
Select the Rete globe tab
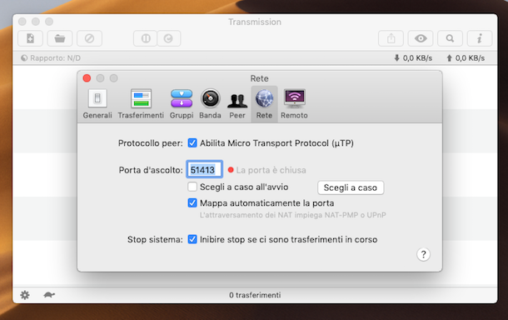264,104
